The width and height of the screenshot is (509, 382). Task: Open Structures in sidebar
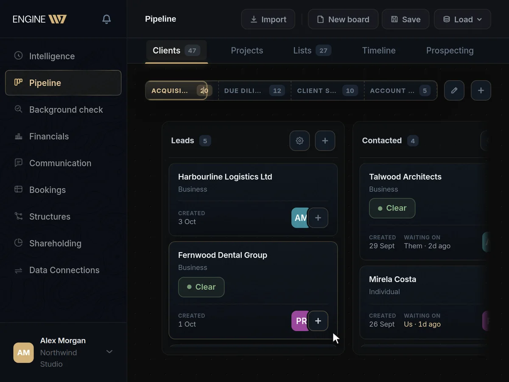pos(63,216)
